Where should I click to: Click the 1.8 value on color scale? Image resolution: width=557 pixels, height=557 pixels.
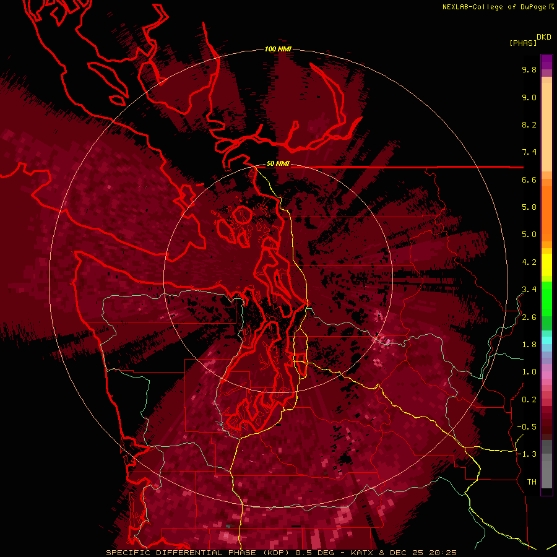tap(529, 345)
